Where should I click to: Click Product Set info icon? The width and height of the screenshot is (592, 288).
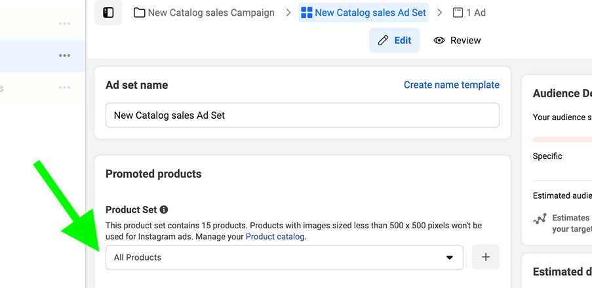pos(164,209)
